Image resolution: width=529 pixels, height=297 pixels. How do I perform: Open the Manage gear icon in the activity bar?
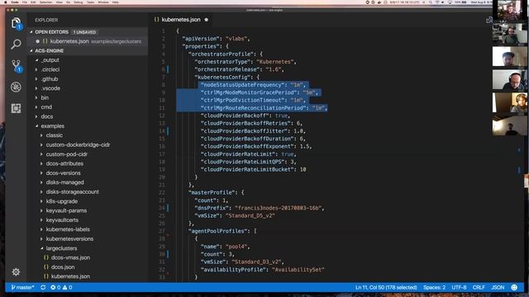coord(16,271)
